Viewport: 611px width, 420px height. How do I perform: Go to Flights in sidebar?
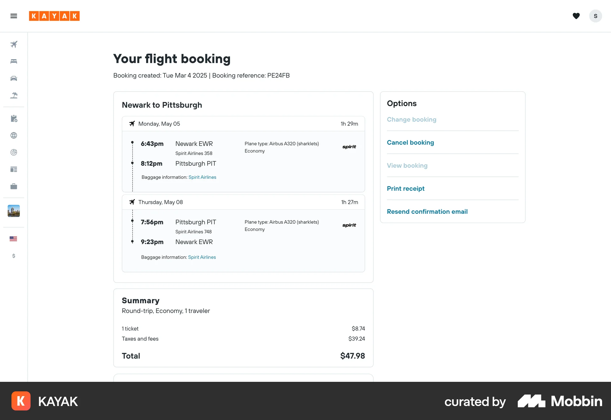pos(14,44)
